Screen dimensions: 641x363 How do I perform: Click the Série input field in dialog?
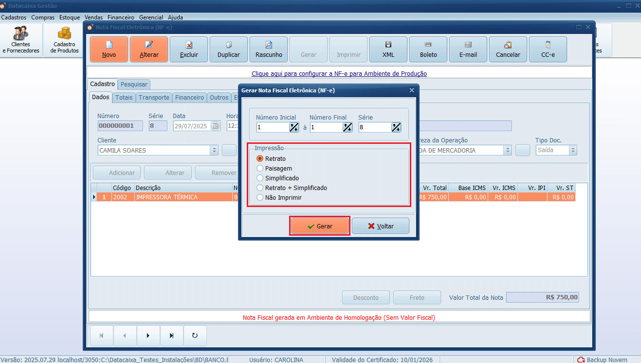tap(375, 127)
